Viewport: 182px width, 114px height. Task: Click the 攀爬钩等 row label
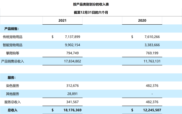[12, 53]
